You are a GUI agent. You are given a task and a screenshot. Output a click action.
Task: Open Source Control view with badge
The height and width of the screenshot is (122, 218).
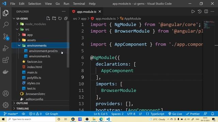[x=6, y=37]
